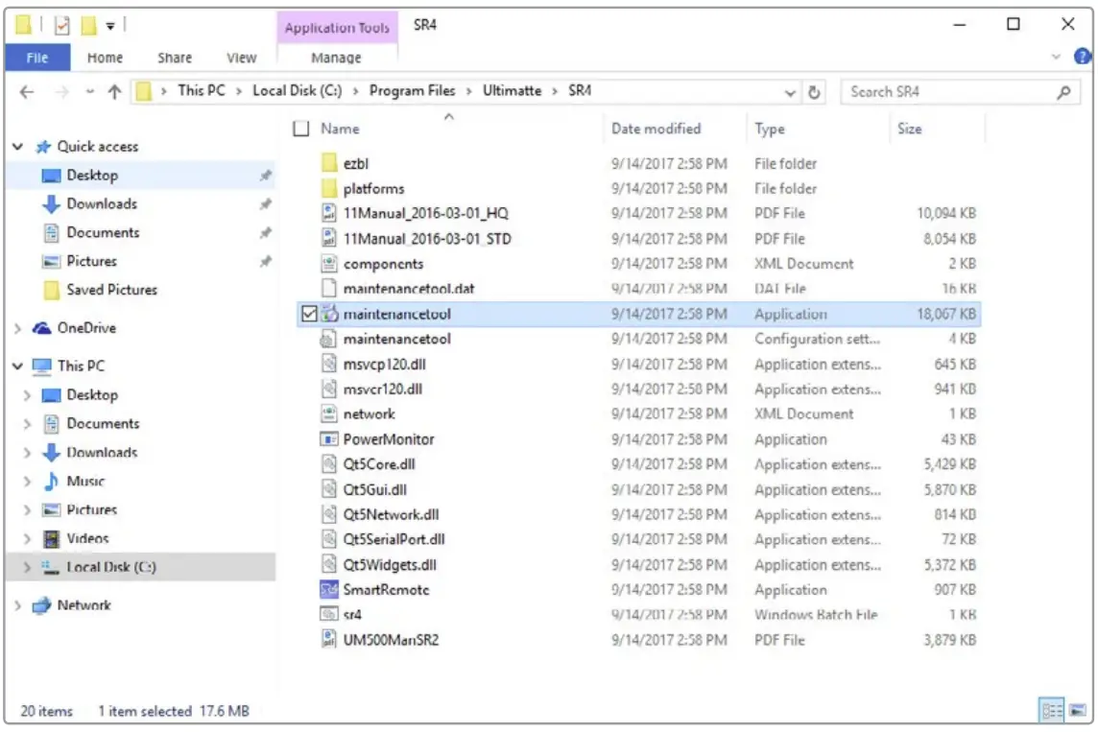Click the maintenancetool.dat file icon
This screenshot has height=732, width=1098.
[329, 289]
